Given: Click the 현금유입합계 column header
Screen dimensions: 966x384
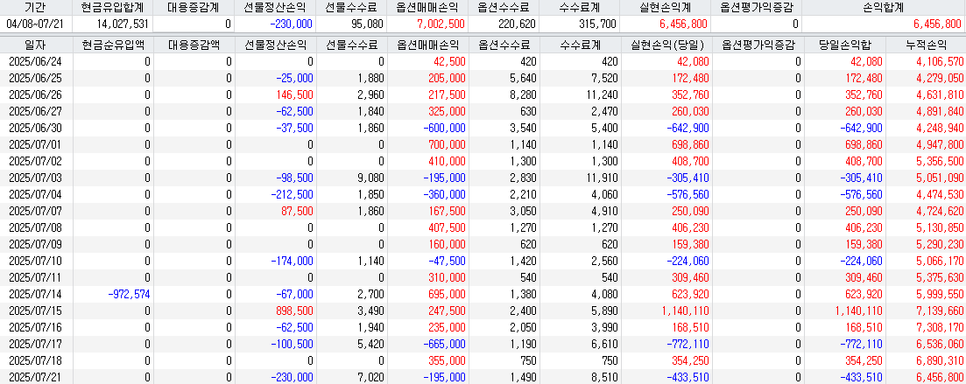Looking at the screenshot, I should click(x=112, y=7).
